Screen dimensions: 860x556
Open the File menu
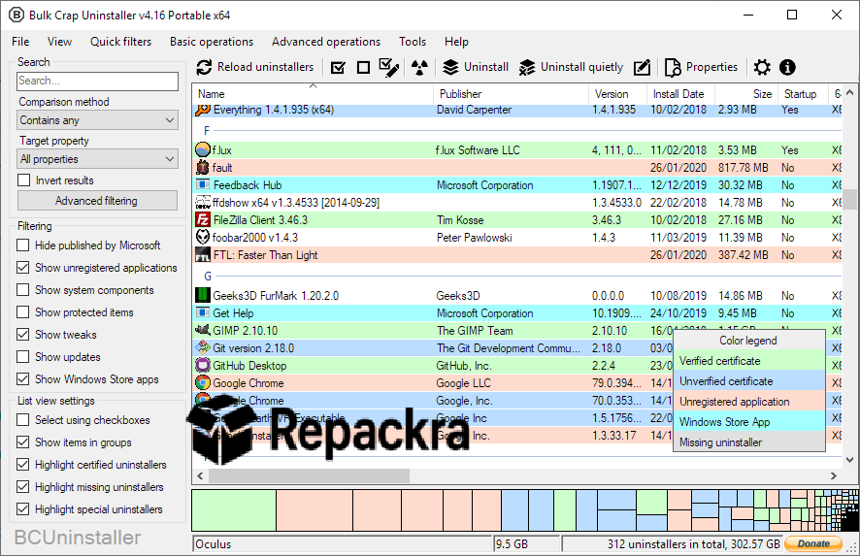[20, 42]
